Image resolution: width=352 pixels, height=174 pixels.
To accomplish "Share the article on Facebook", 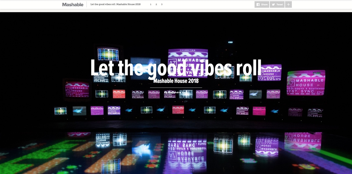I will coord(262,4).
